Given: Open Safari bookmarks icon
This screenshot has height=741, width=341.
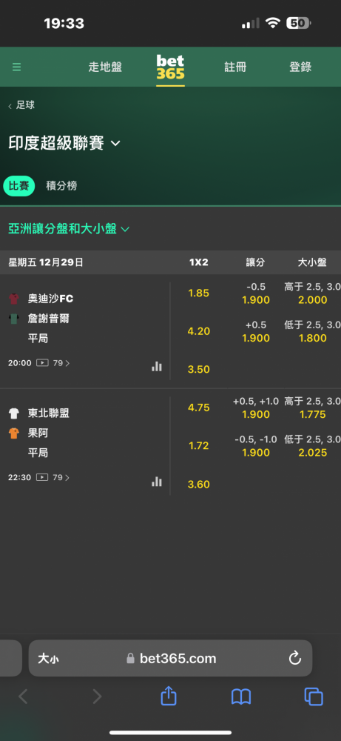Looking at the screenshot, I should (241, 697).
